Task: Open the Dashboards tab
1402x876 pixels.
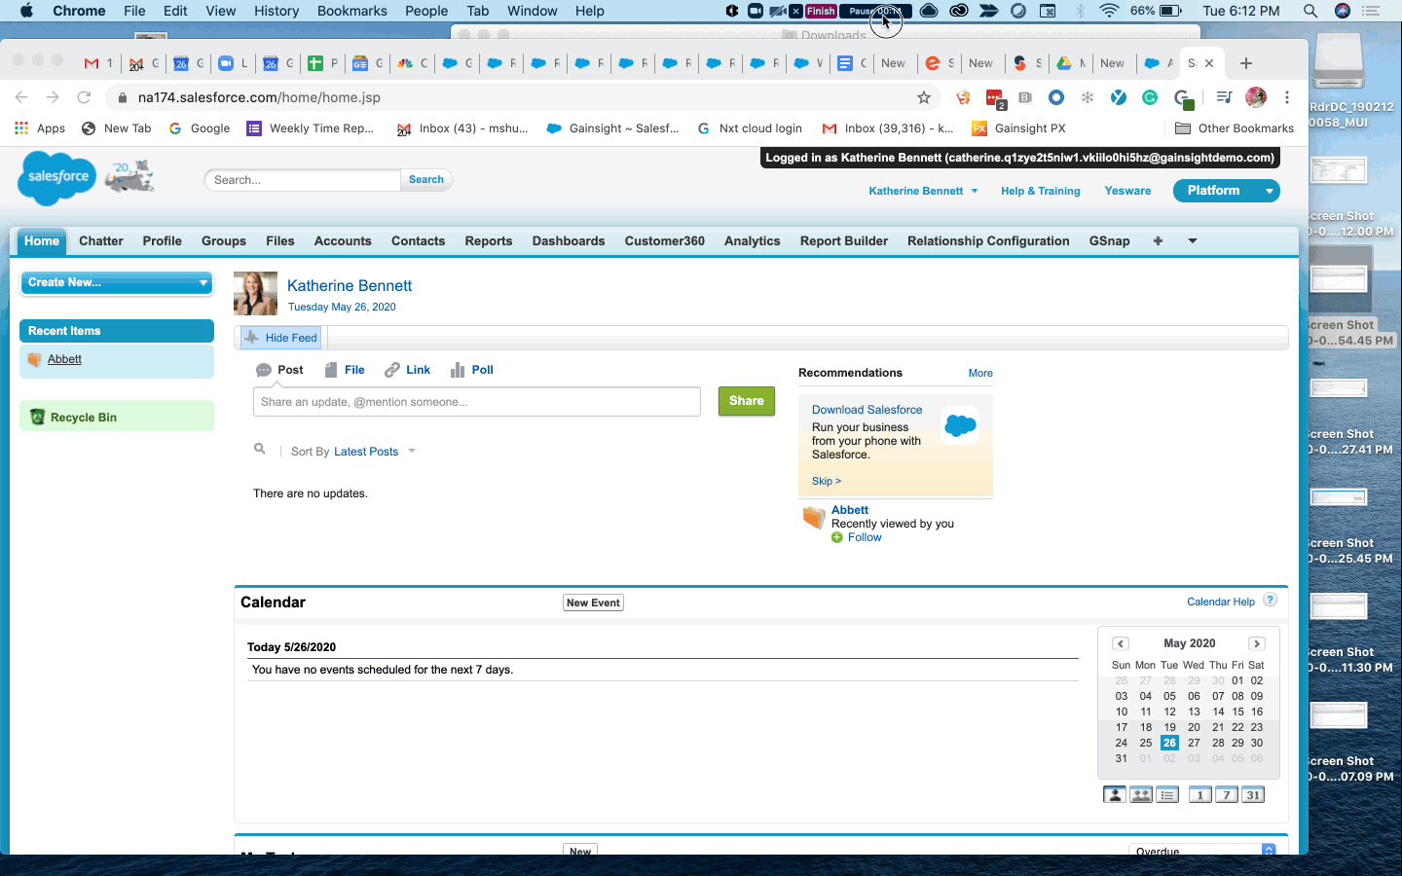Action: point(569,241)
